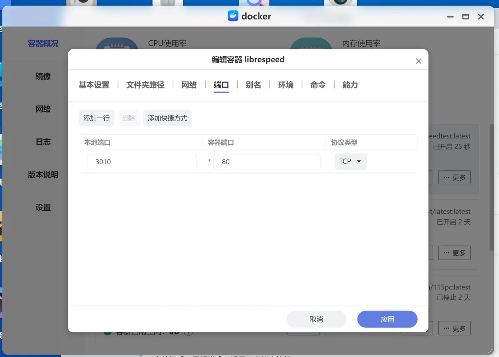Viewport: 499px width, 357px height.
Task: Click the vertical scrollbar on the right
Action: click(x=492, y=187)
